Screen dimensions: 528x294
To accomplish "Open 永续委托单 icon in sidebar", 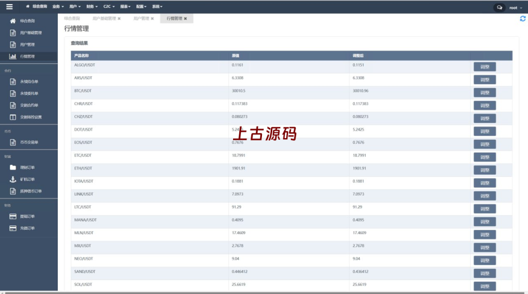I will (13, 93).
